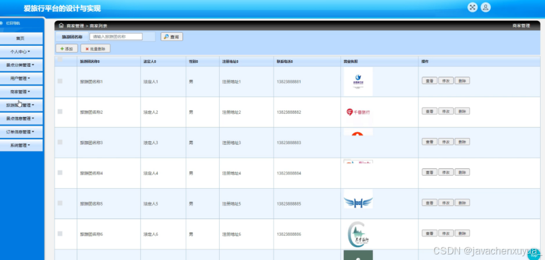Click the 注册地址3 cell
Image resolution: width=545 pixels, height=260 pixels.
click(232, 143)
